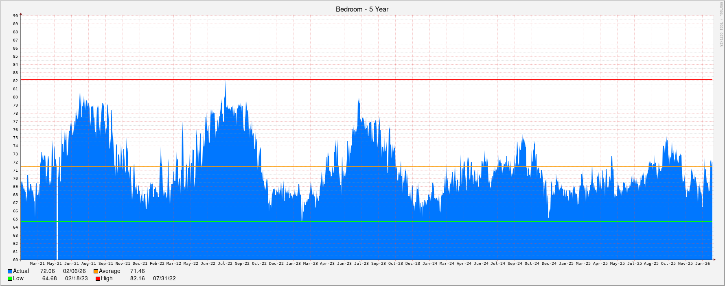
Task: Click the "Bedroom - 5 Year" chart title
Action: (x=362, y=9)
